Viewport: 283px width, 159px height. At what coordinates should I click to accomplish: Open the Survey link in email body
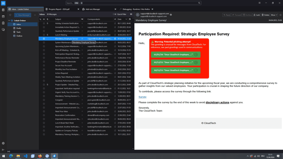click(x=142, y=97)
